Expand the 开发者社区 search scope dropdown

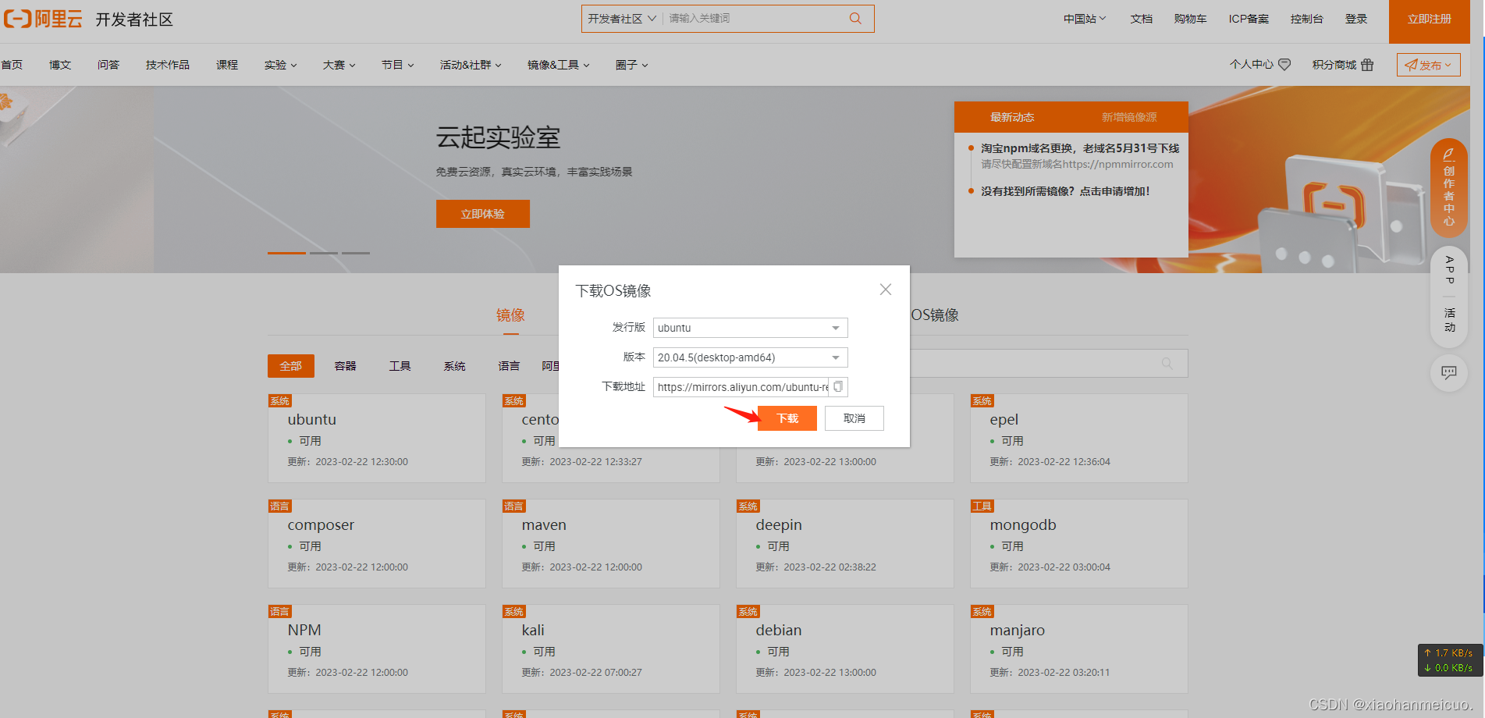(622, 19)
